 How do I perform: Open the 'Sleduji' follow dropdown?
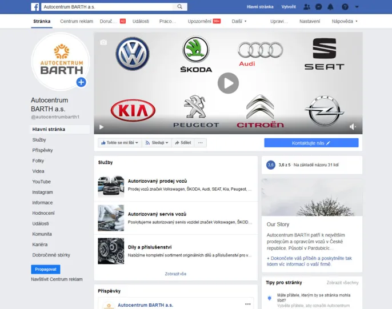157,143
